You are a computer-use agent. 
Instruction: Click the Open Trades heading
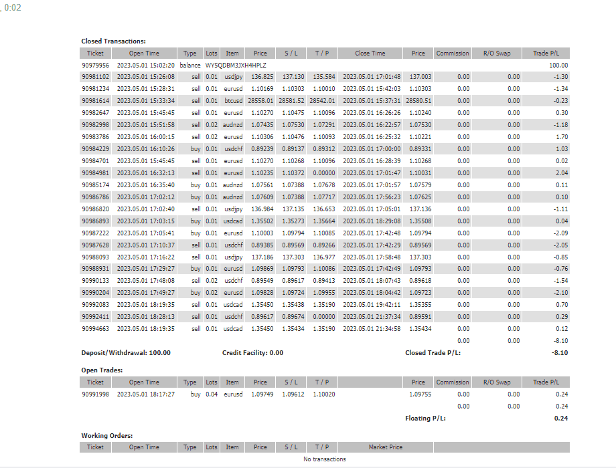point(102,370)
